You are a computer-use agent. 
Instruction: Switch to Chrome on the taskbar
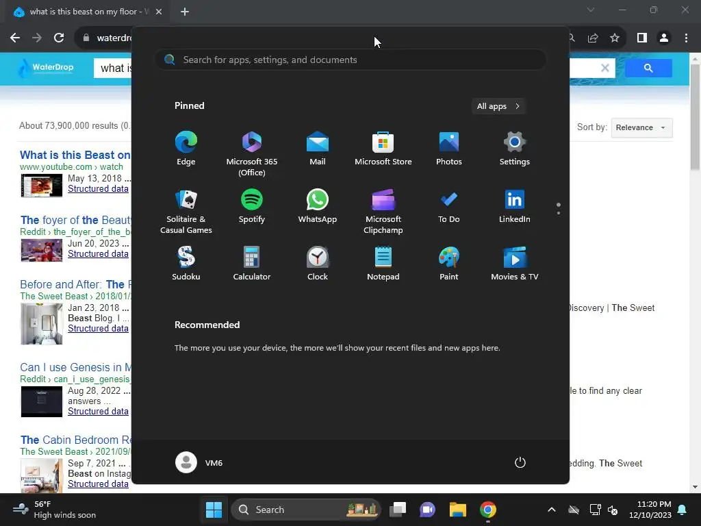pos(487,510)
